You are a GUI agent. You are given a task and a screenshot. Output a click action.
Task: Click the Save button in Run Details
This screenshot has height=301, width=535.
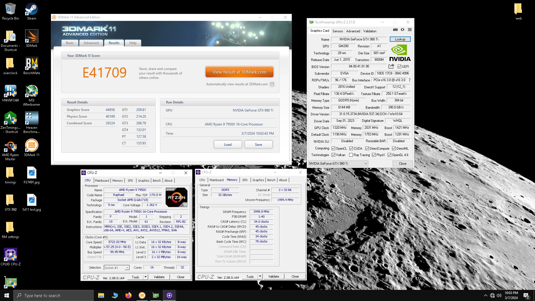[258, 144]
